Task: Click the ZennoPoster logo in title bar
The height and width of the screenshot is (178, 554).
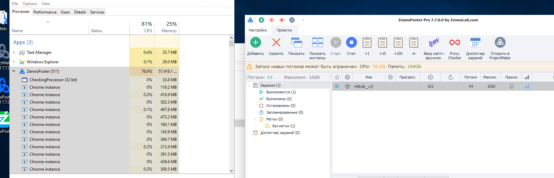Action: tap(250, 20)
